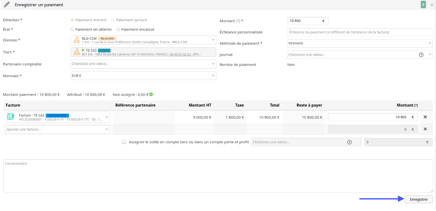This screenshot has height=211, width=436.
Task: Select Paiement sortant radio button
Action: click(x=113, y=20)
